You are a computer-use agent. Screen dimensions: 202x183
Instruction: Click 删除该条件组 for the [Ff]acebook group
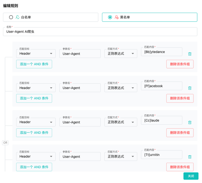pos(180,98)
